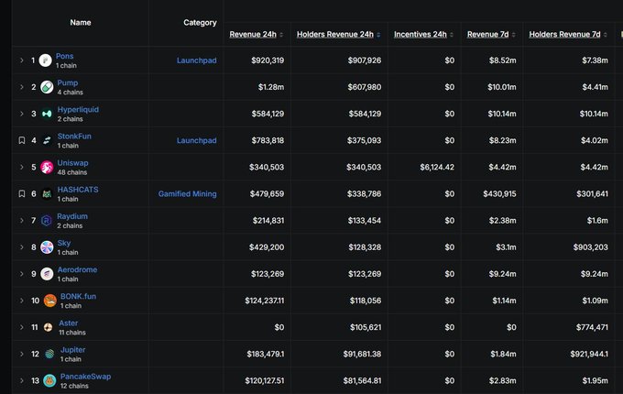The width and height of the screenshot is (623, 394).
Task: Click the StonkFun logo icon
Action: tap(47, 140)
